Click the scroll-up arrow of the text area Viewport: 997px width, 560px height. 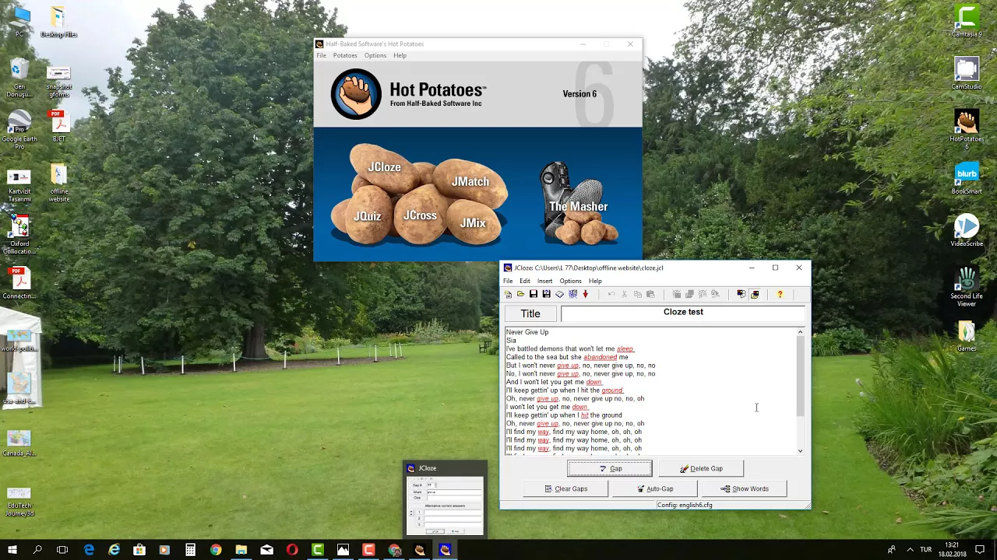click(x=800, y=332)
